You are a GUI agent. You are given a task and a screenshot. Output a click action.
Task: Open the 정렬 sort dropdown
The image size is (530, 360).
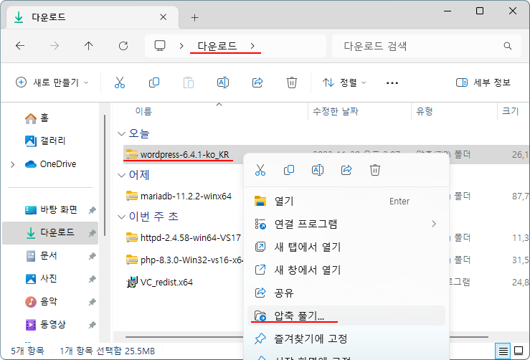pyautogui.click(x=344, y=82)
